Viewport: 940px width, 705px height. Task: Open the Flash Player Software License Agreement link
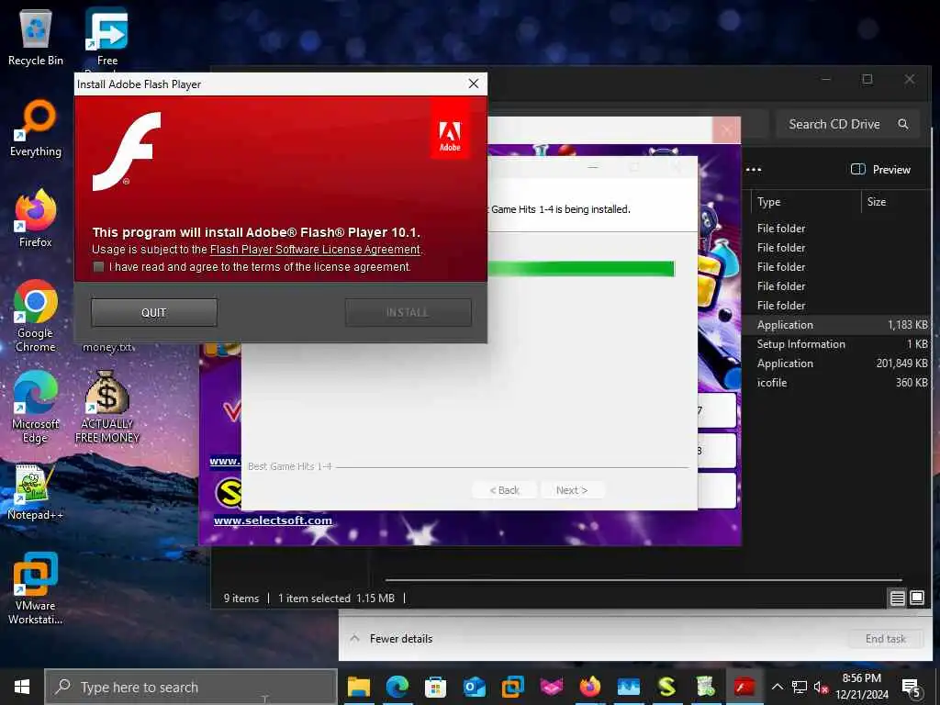coord(316,250)
